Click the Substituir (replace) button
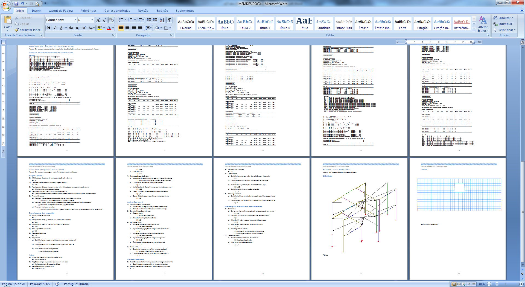The height and width of the screenshot is (287, 525). coord(503,24)
